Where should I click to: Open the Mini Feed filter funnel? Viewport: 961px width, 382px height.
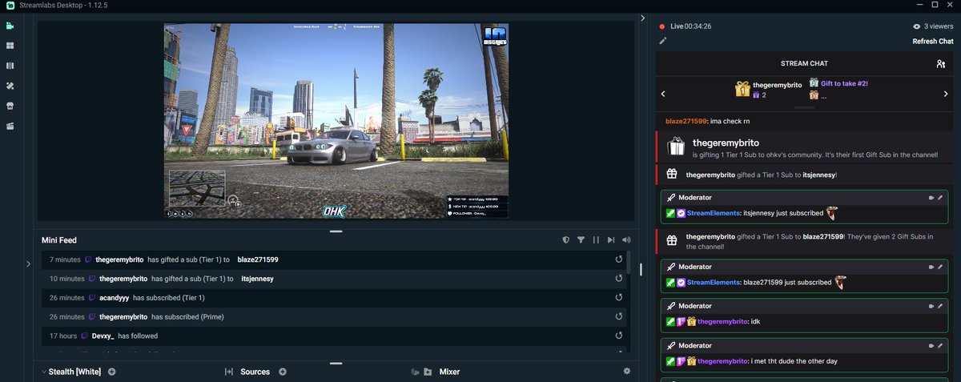tap(581, 239)
